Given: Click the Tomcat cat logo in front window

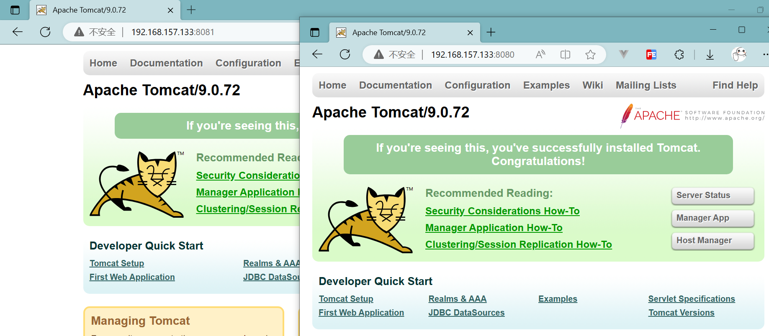Looking at the screenshot, I should coord(366,220).
